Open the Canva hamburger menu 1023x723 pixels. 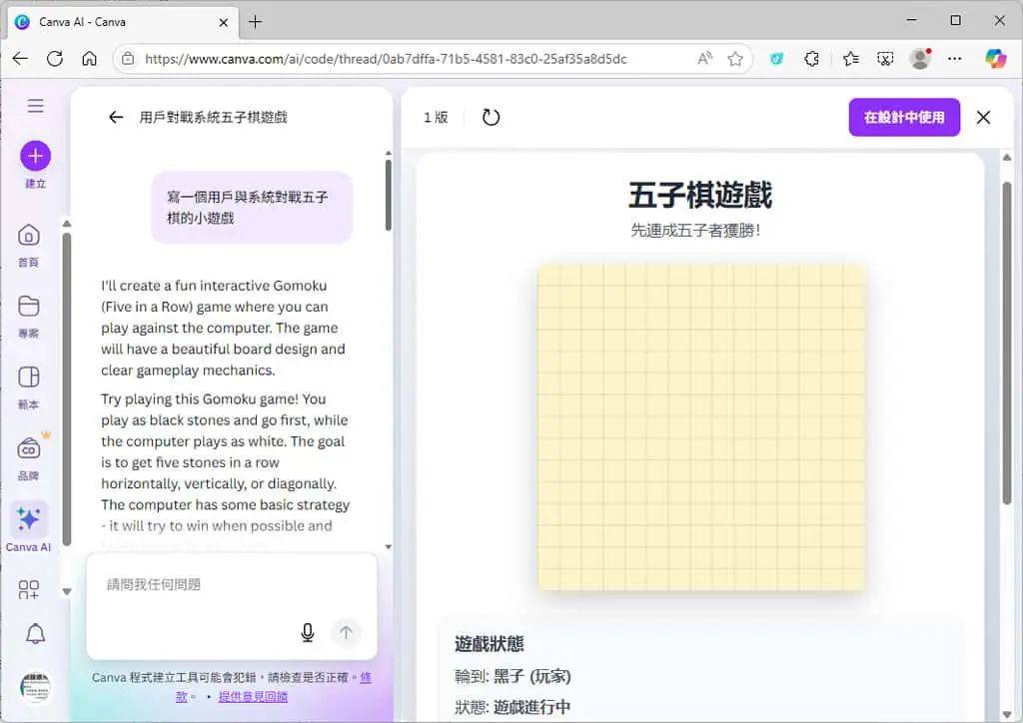coord(35,106)
